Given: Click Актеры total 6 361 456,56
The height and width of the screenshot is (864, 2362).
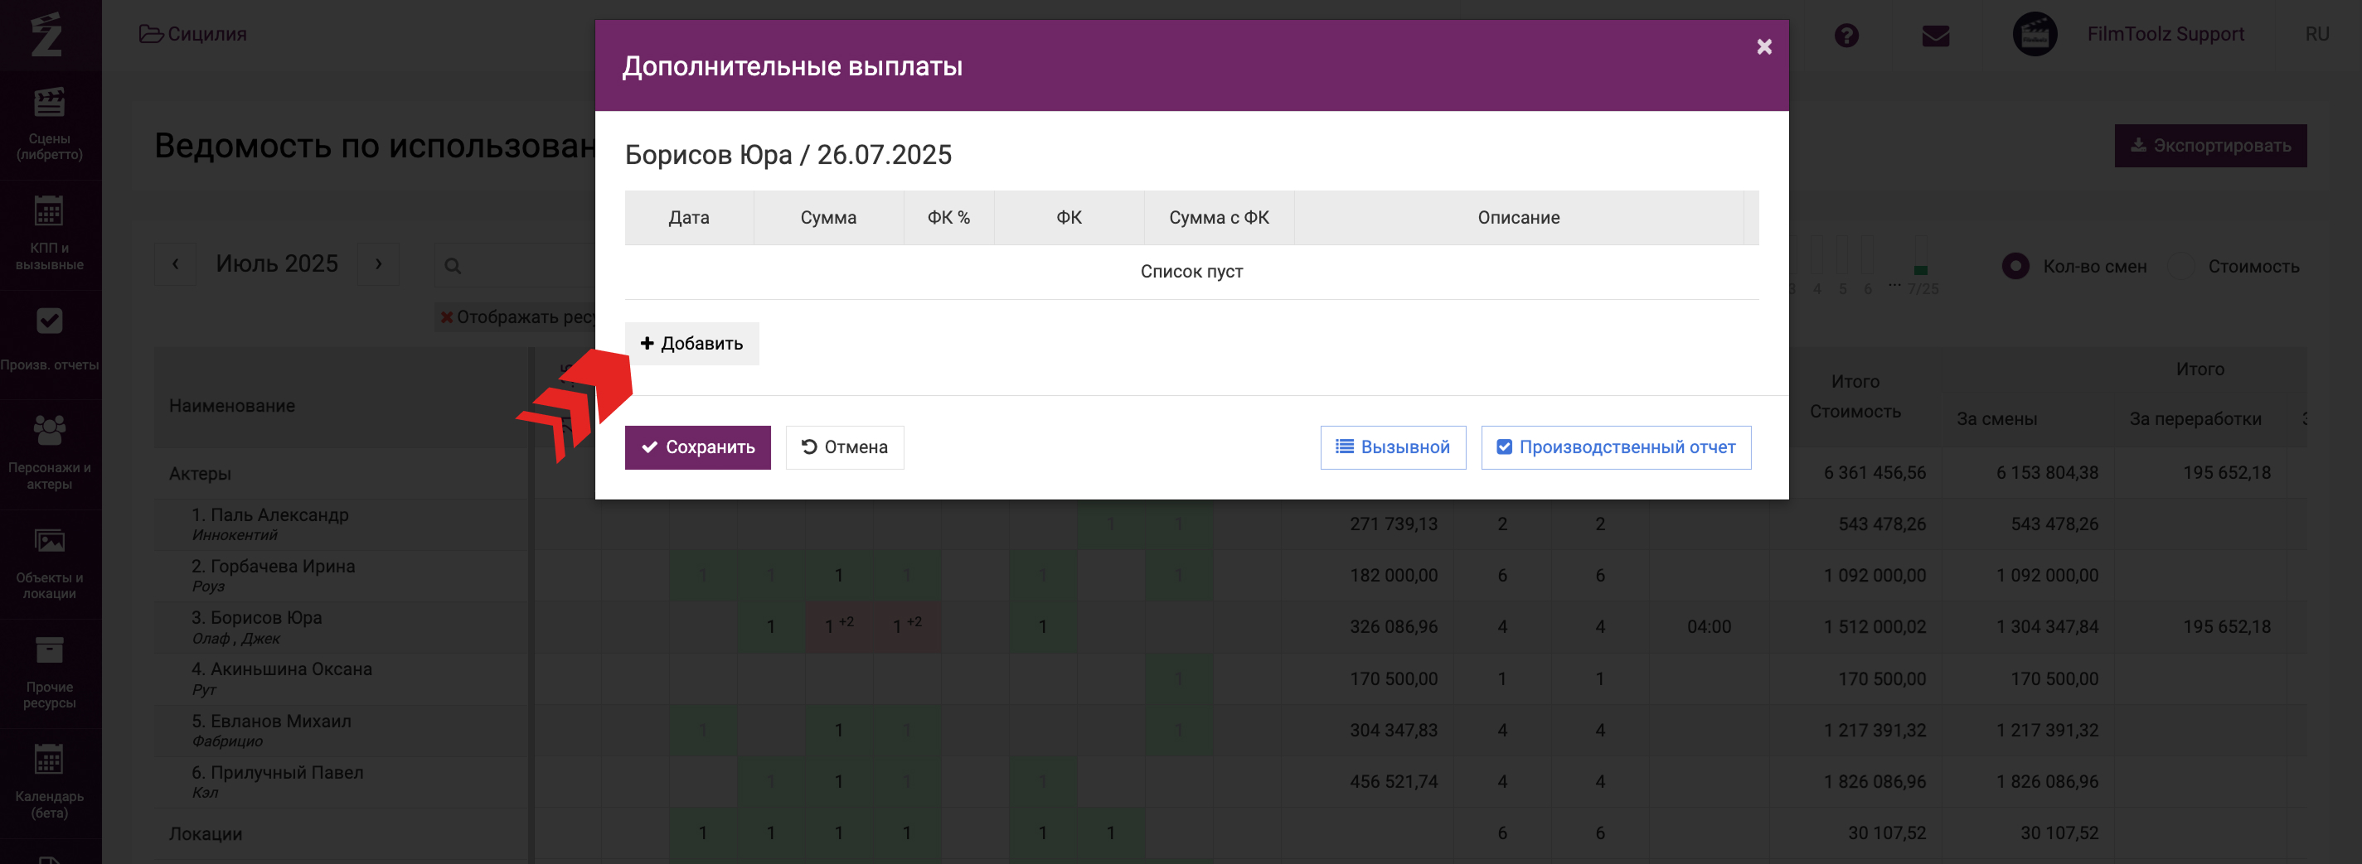Looking at the screenshot, I should click(1875, 473).
